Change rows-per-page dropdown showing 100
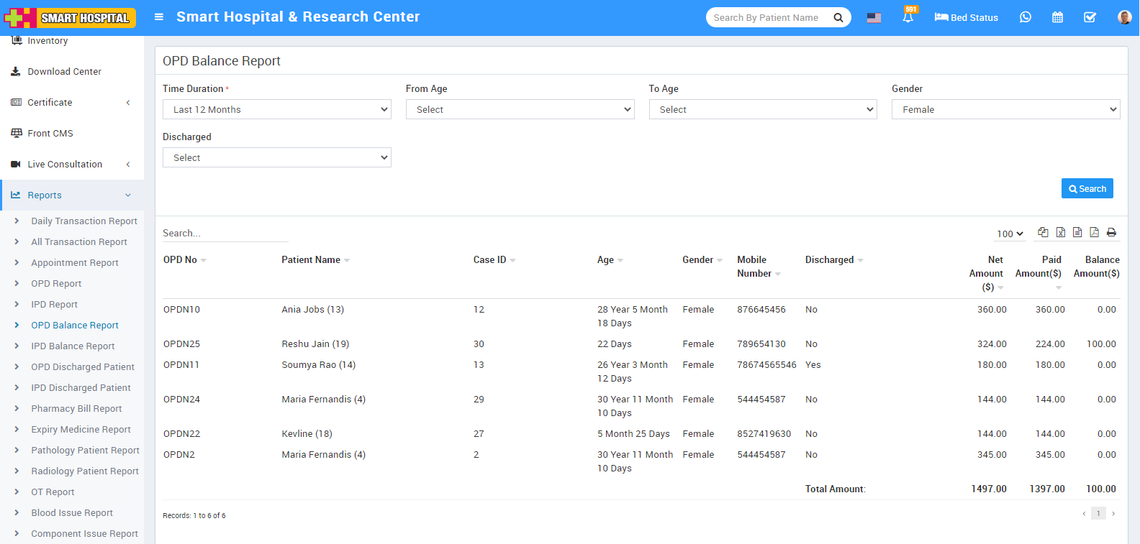Viewport: 1140px width, 544px height. [x=1010, y=234]
